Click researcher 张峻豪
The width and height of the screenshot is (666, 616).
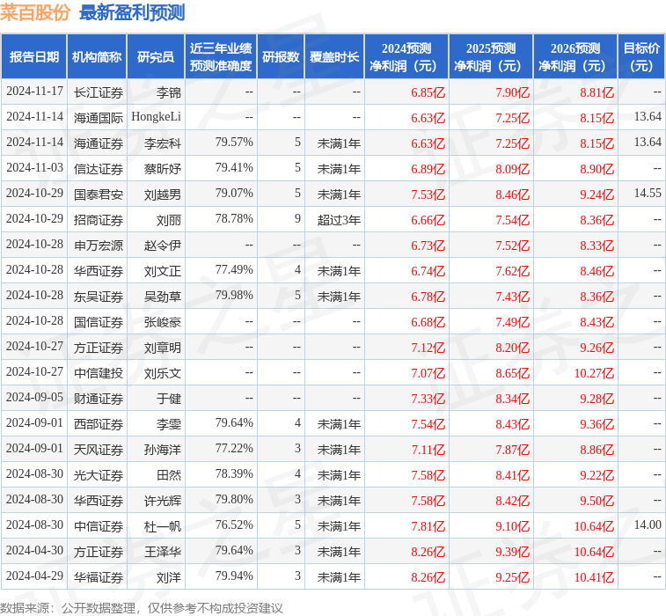point(163,322)
